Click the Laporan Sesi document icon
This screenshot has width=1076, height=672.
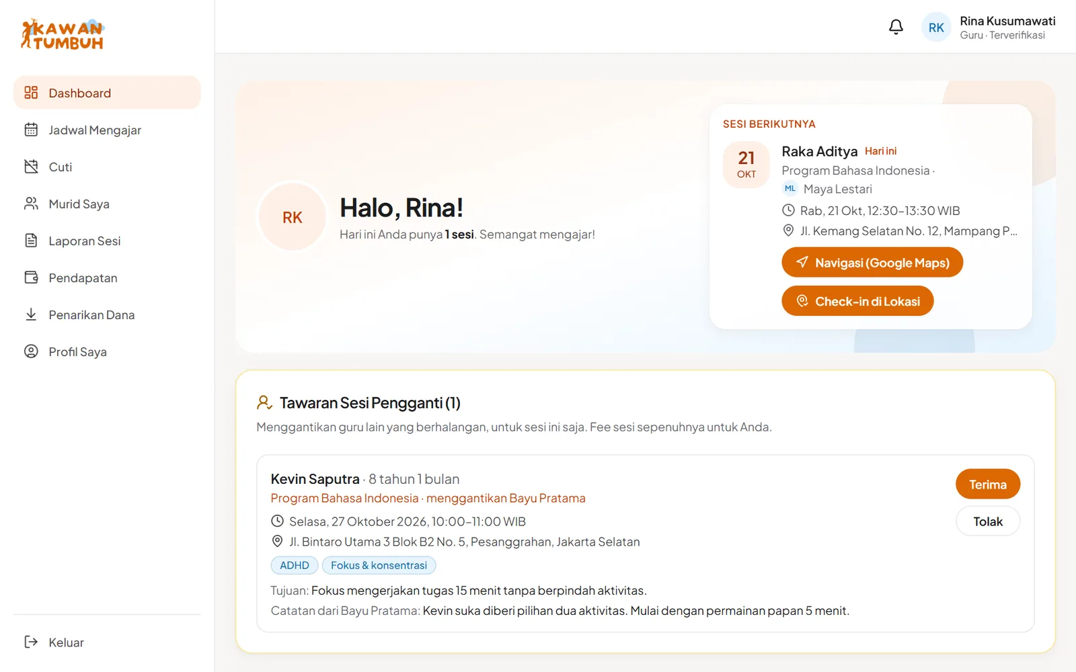coord(31,241)
